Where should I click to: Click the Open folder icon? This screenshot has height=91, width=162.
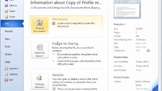tap(6, 11)
